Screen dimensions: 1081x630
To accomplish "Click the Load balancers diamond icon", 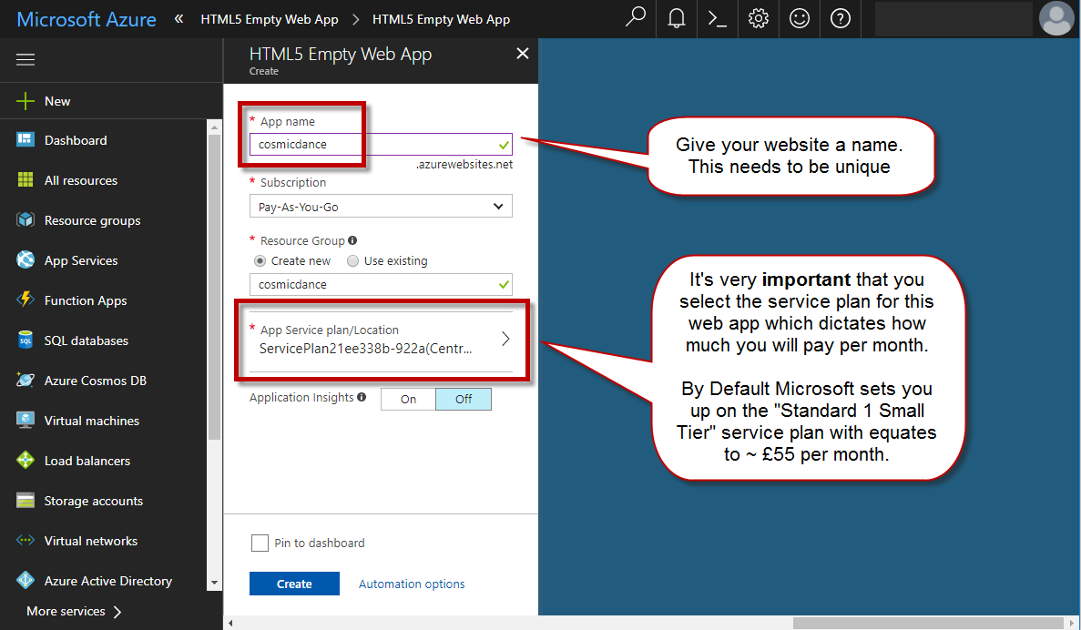I will pos(25,460).
